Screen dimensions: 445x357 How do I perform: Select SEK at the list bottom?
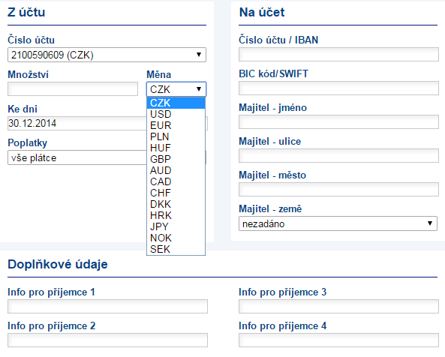(x=176, y=249)
